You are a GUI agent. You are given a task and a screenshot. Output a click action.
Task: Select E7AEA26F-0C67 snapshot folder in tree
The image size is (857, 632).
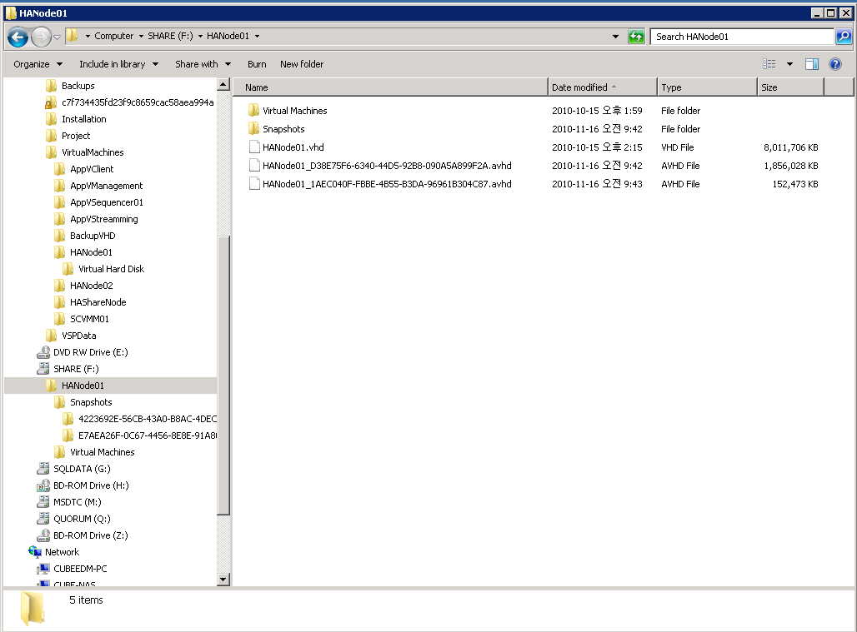coord(147,435)
